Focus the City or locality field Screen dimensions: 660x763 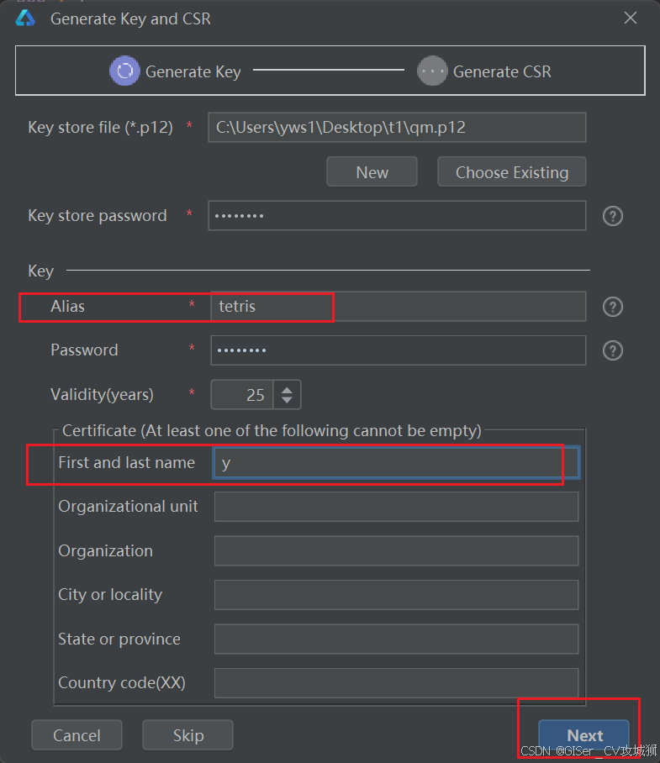[396, 595]
